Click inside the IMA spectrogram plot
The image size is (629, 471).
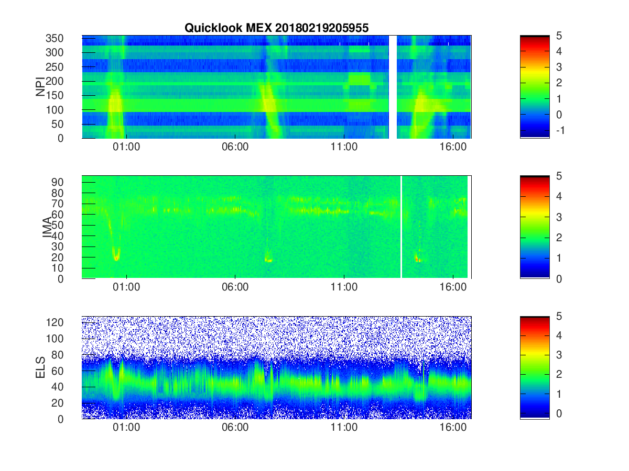point(276,227)
